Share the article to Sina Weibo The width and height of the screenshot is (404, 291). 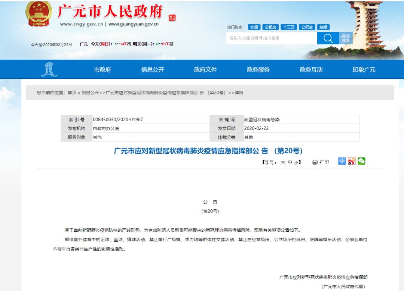pyautogui.click(x=351, y=162)
